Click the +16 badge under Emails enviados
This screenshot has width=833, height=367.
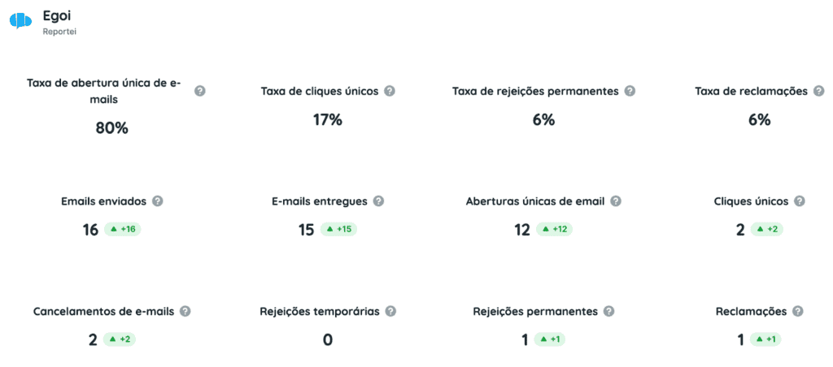122,230
